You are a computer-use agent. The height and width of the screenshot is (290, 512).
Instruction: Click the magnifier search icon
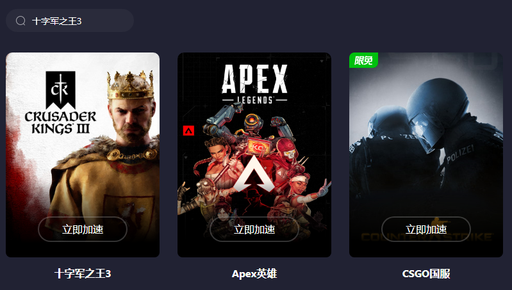[21, 21]
